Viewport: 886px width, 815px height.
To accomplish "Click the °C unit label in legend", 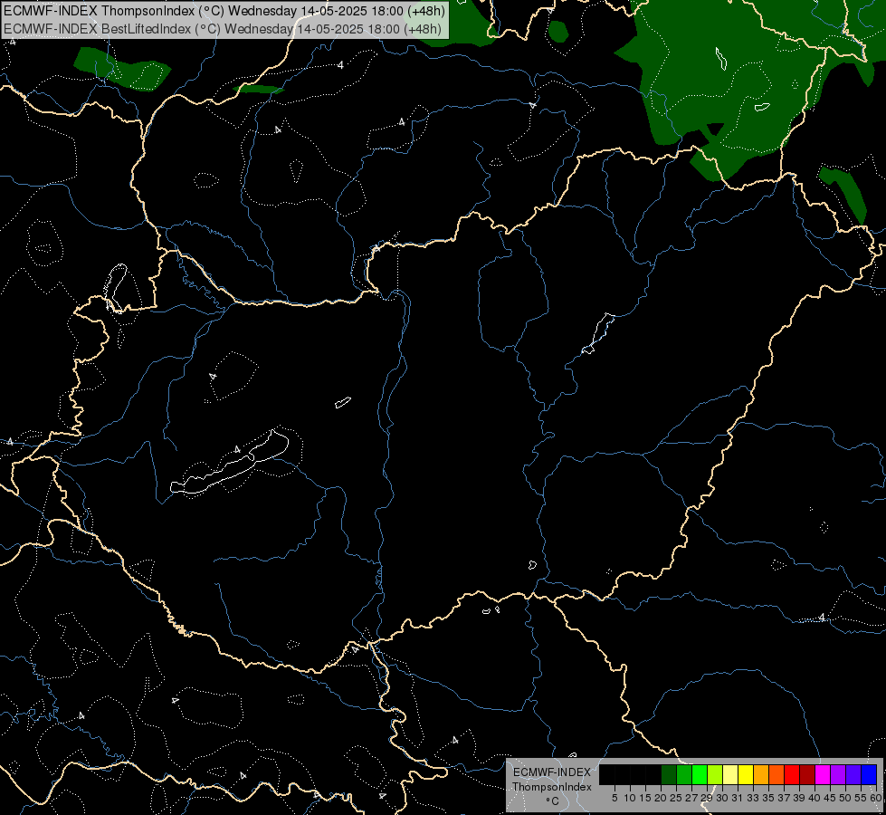I will point(553,801).
